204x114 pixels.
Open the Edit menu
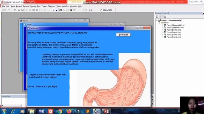[x=8, y=6]
